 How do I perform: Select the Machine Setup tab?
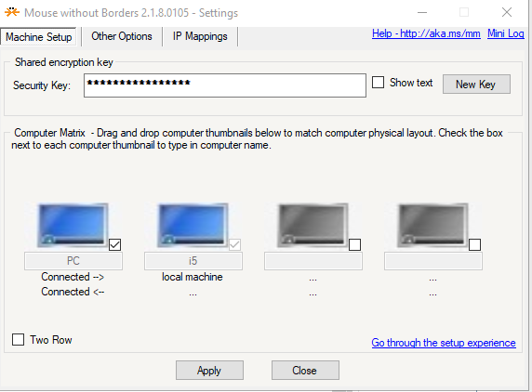coord(39,36)
